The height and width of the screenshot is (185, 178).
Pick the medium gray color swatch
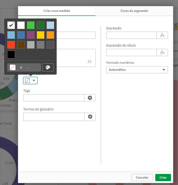pyautogui.click(x=41, y=45)
